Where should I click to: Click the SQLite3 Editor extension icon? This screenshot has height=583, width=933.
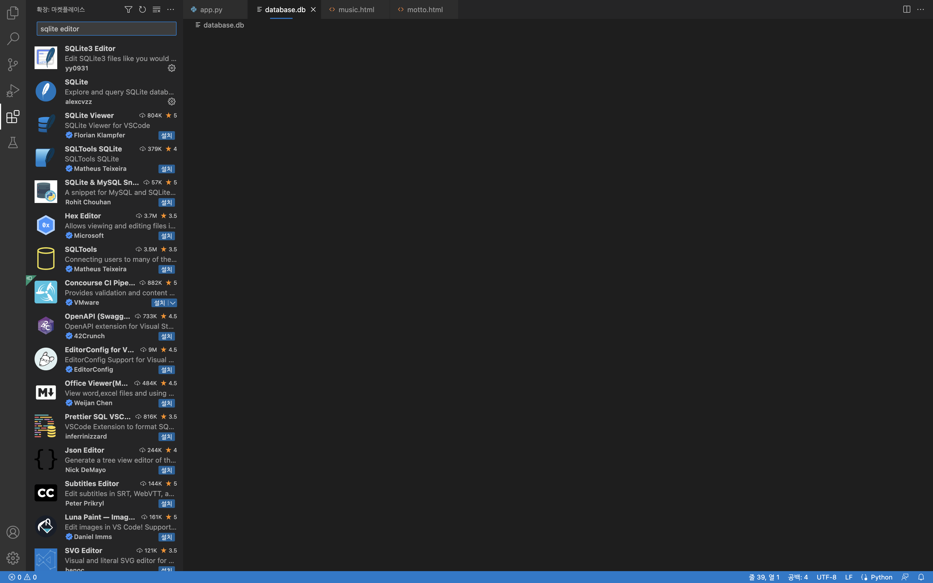tap(46, 58)
